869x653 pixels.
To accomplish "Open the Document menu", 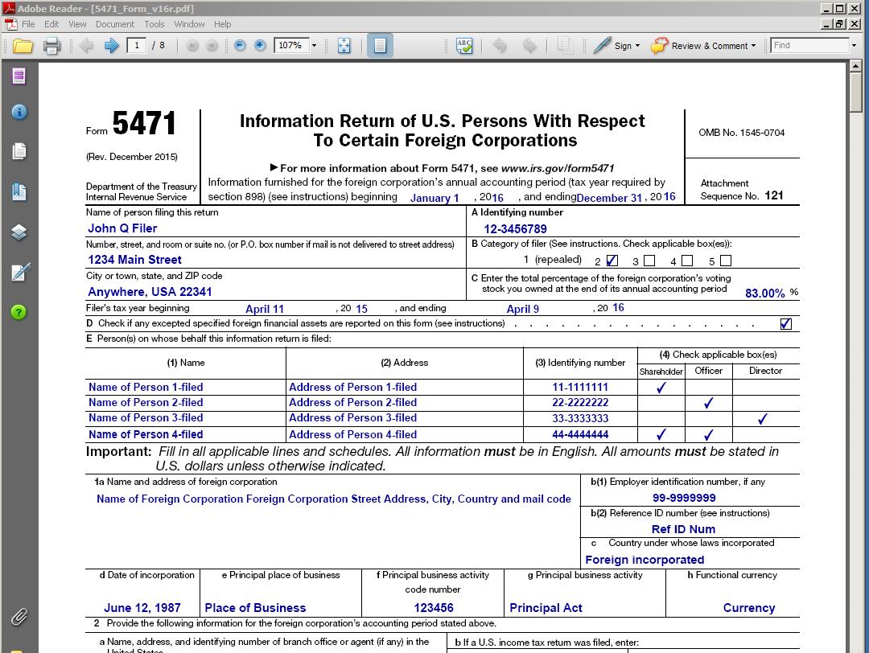I will 115,24.
